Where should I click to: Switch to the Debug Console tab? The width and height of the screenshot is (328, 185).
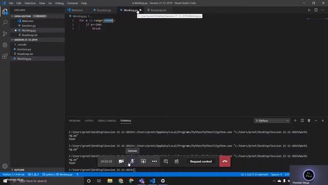click(x=107, y=121)
